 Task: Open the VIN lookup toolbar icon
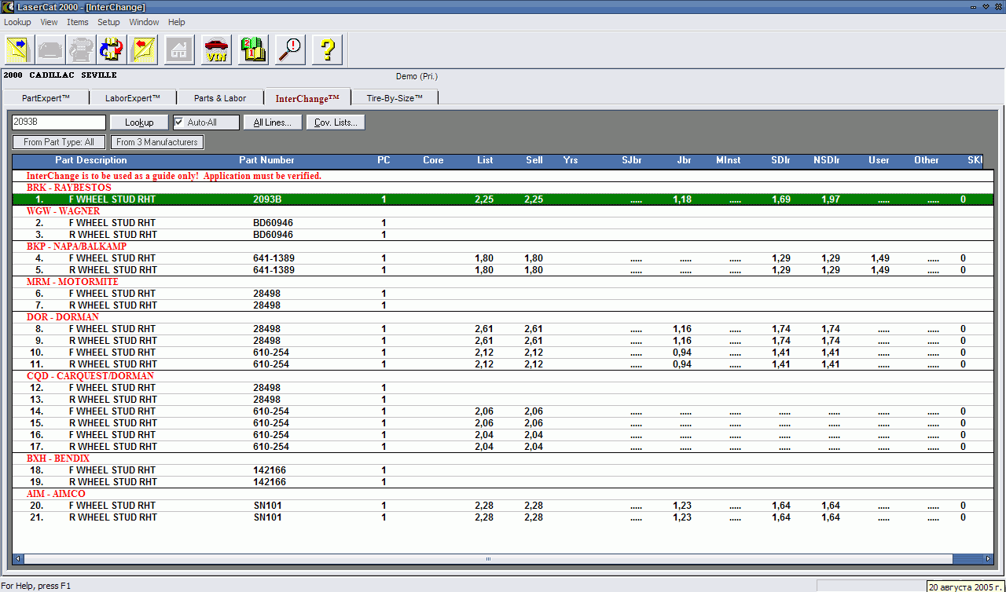[x=216, y=49]
